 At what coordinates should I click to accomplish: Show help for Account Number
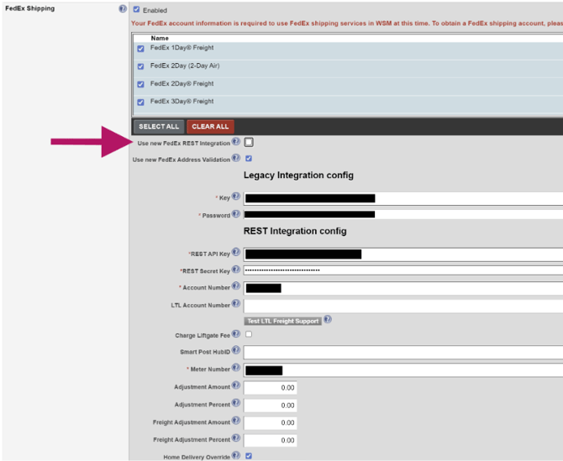pyautogui.click(x=235, y=286)
